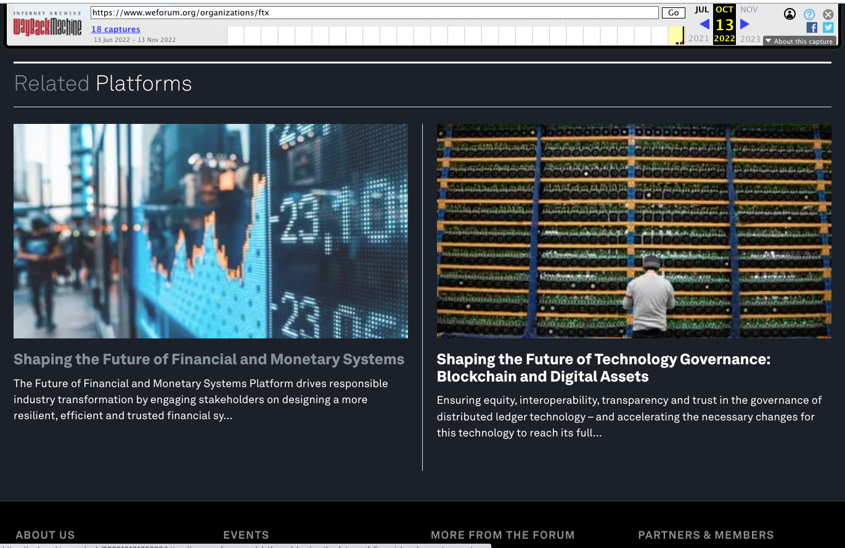Click the Related Platforms heading
This screenshot has width=845, height=548.
[103, 83]
